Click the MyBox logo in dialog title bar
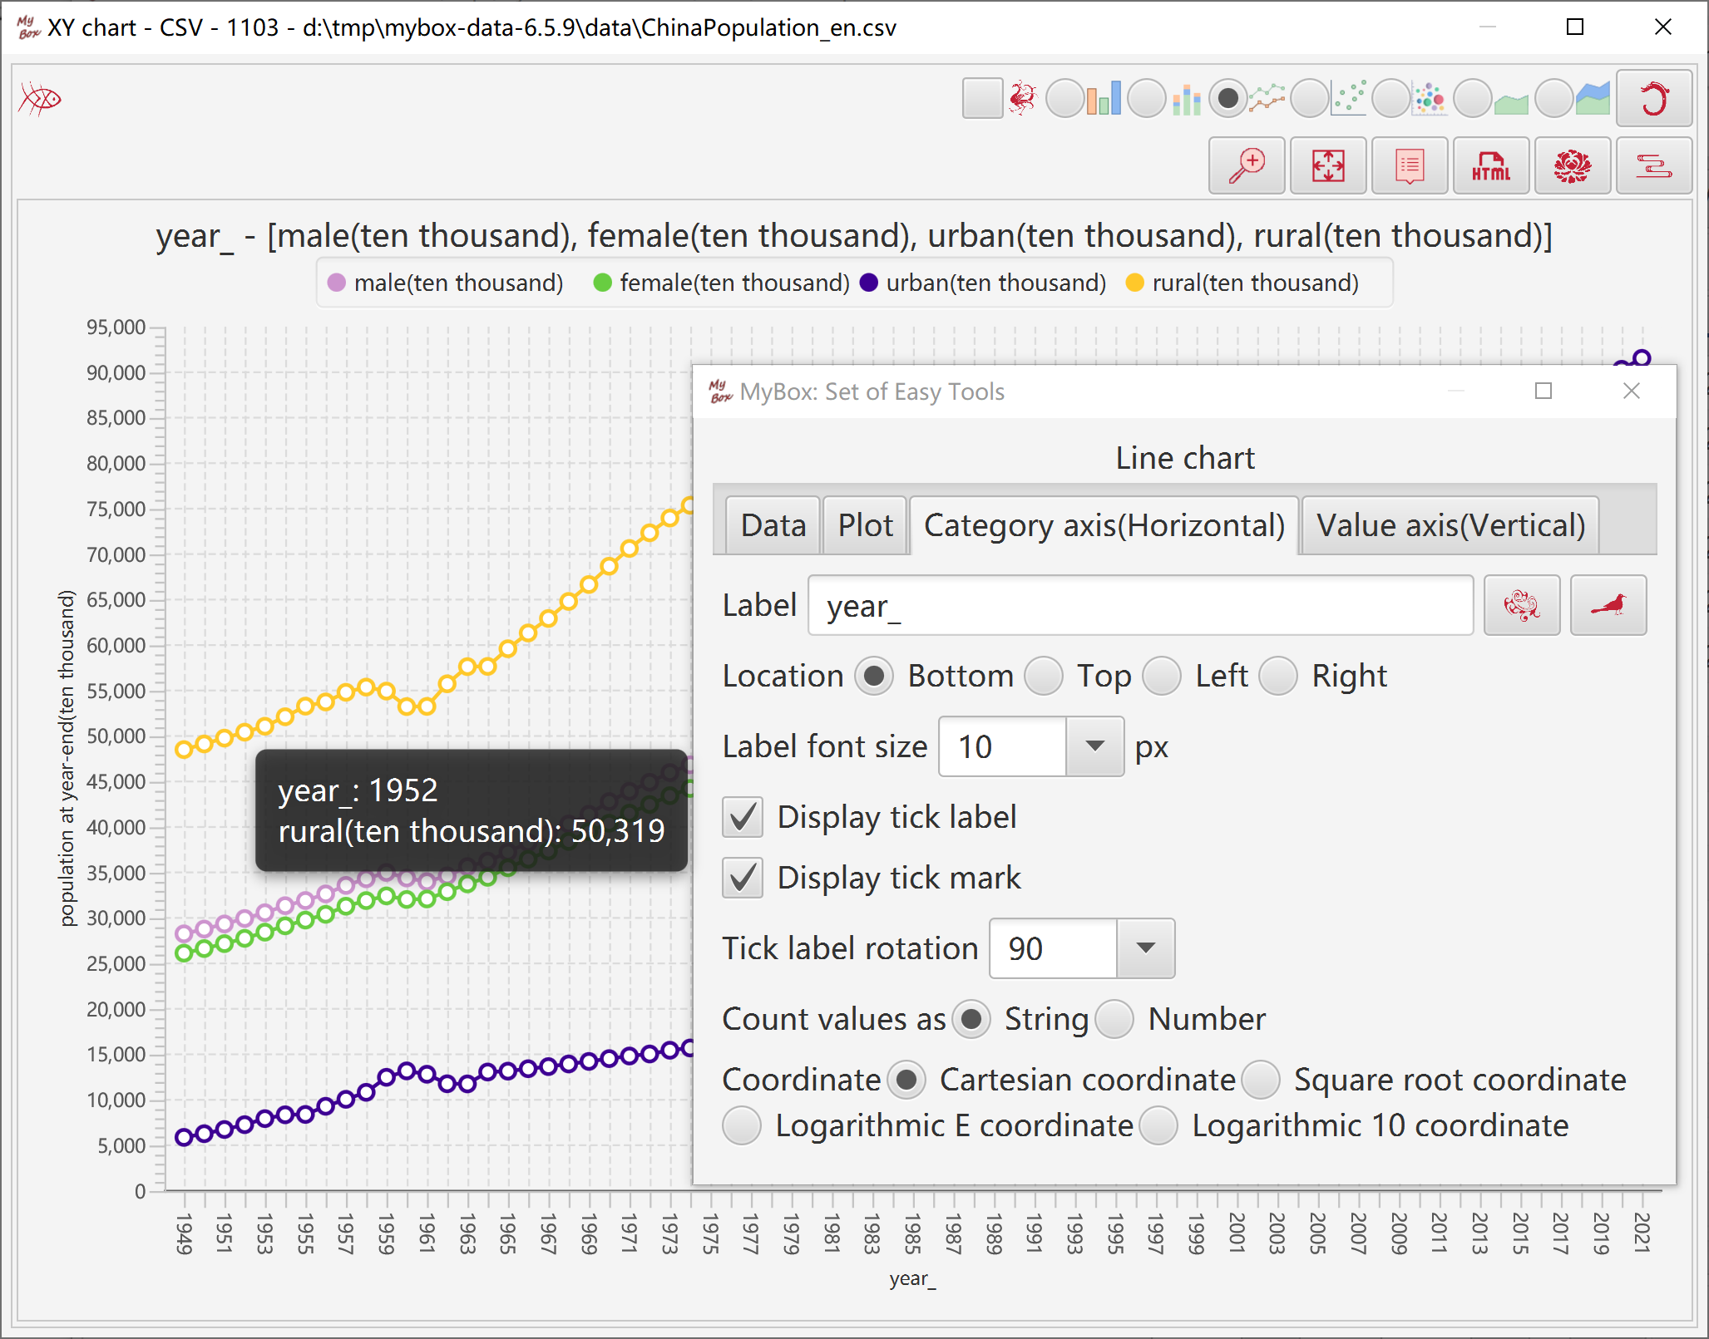Image resolution: width=1709 pixels, height=1339 pixels. [x=720, y=391]
